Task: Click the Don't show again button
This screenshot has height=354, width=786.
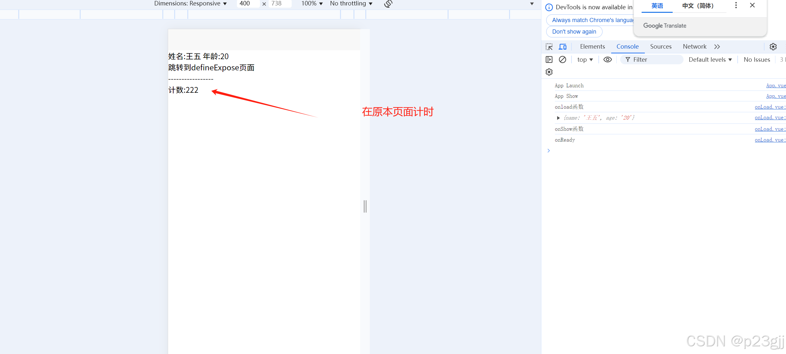Action: pyautogui.click(x=574, y=32)
